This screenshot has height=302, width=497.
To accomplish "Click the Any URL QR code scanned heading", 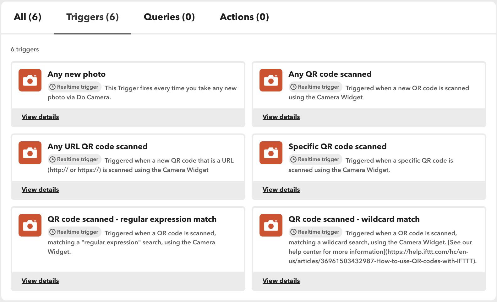I will tap(98, 147).
